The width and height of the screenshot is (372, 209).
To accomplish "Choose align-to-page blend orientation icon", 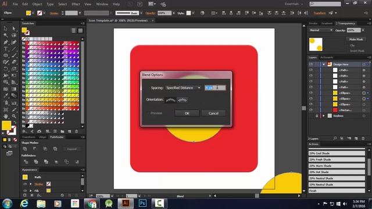I will pos(170,100).
